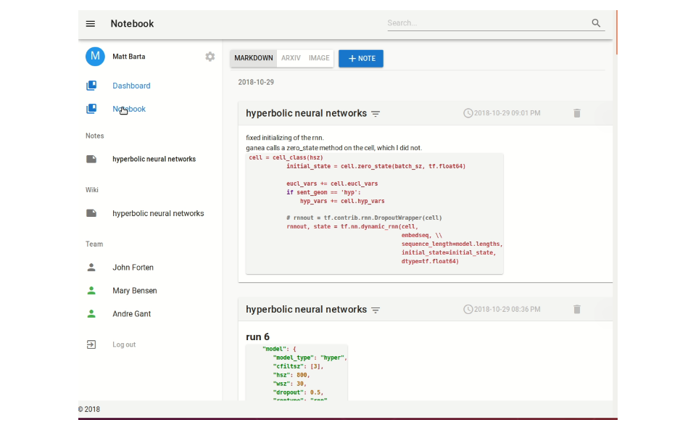Click note icon under Wiki section
This screenshot has width=680, height=425.
point(91,213)
